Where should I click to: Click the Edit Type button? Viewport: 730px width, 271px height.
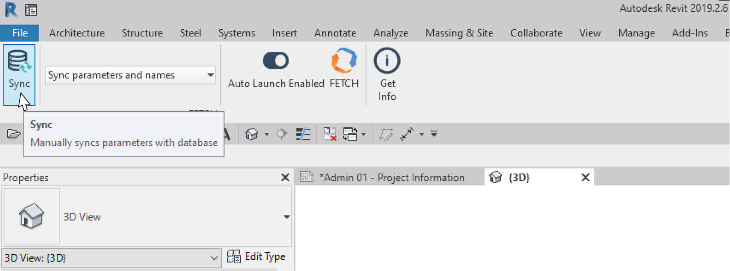coord(256,257)
